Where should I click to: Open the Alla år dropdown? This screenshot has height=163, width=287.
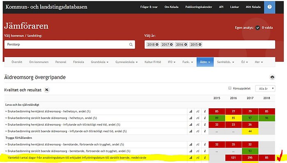[265, 89]
